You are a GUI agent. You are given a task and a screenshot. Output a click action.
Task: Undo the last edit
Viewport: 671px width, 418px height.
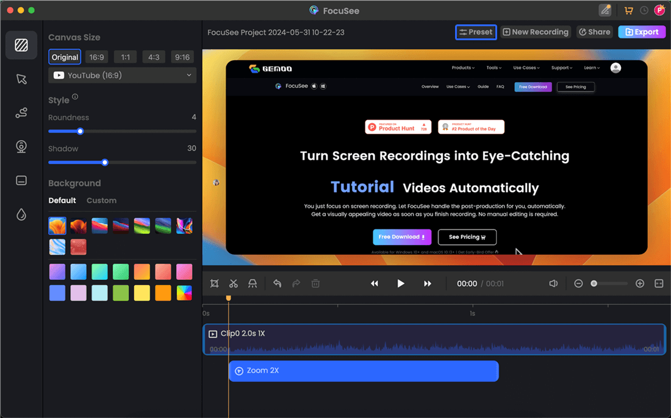[x=278, y=283]
